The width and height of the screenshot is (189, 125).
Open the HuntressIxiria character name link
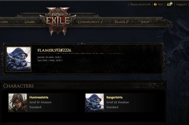[39, 97]
